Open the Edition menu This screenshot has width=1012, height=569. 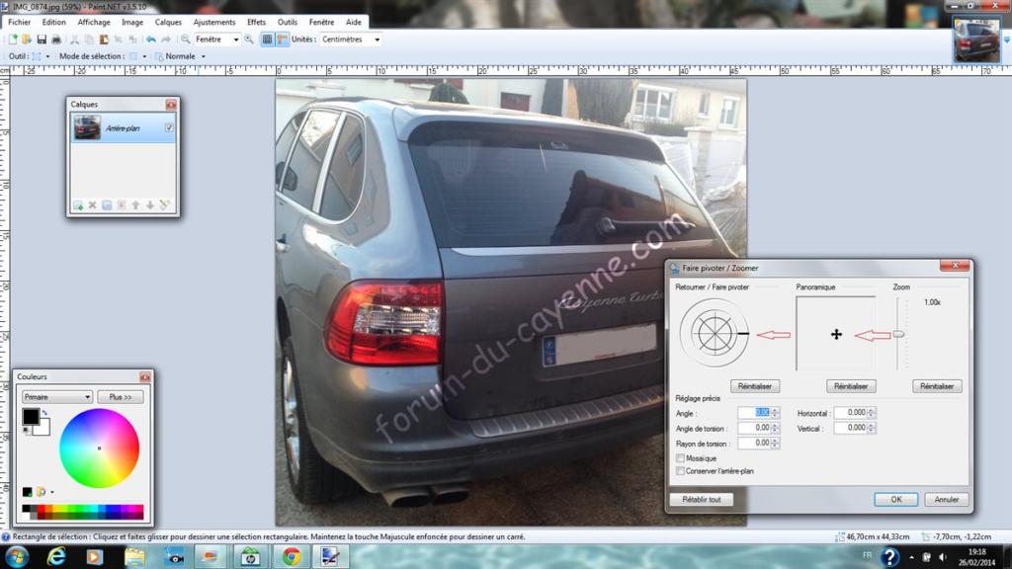tap(54, 22)
